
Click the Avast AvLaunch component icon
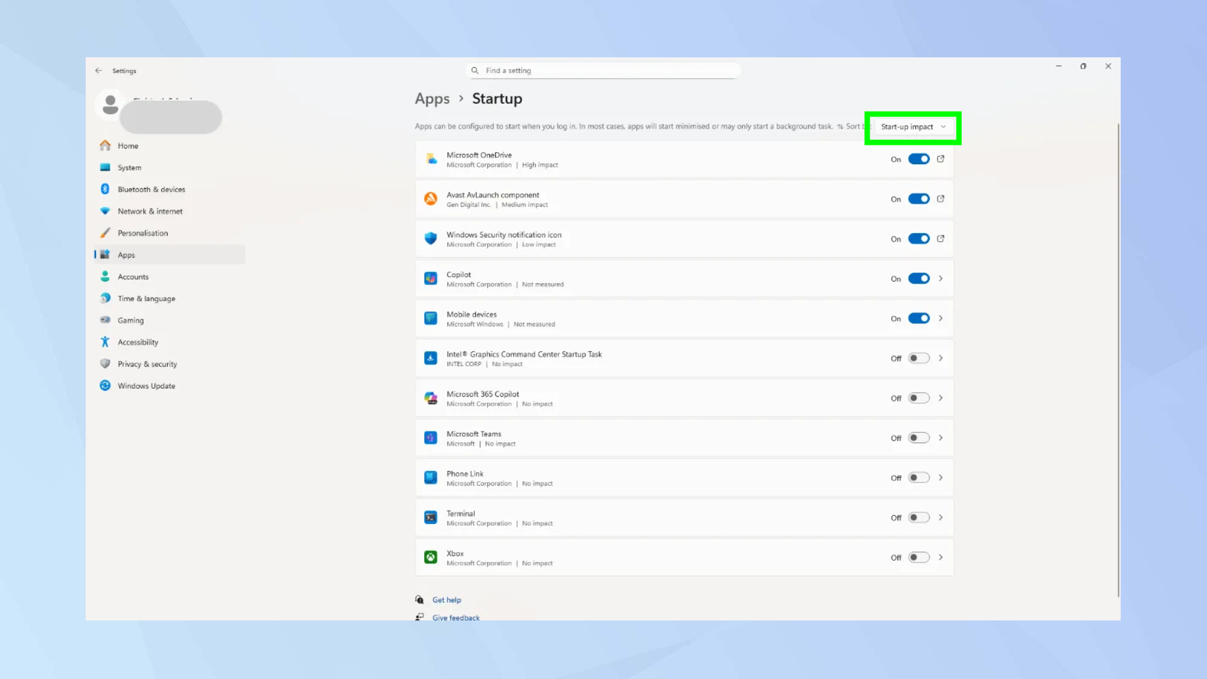point(430,199)
